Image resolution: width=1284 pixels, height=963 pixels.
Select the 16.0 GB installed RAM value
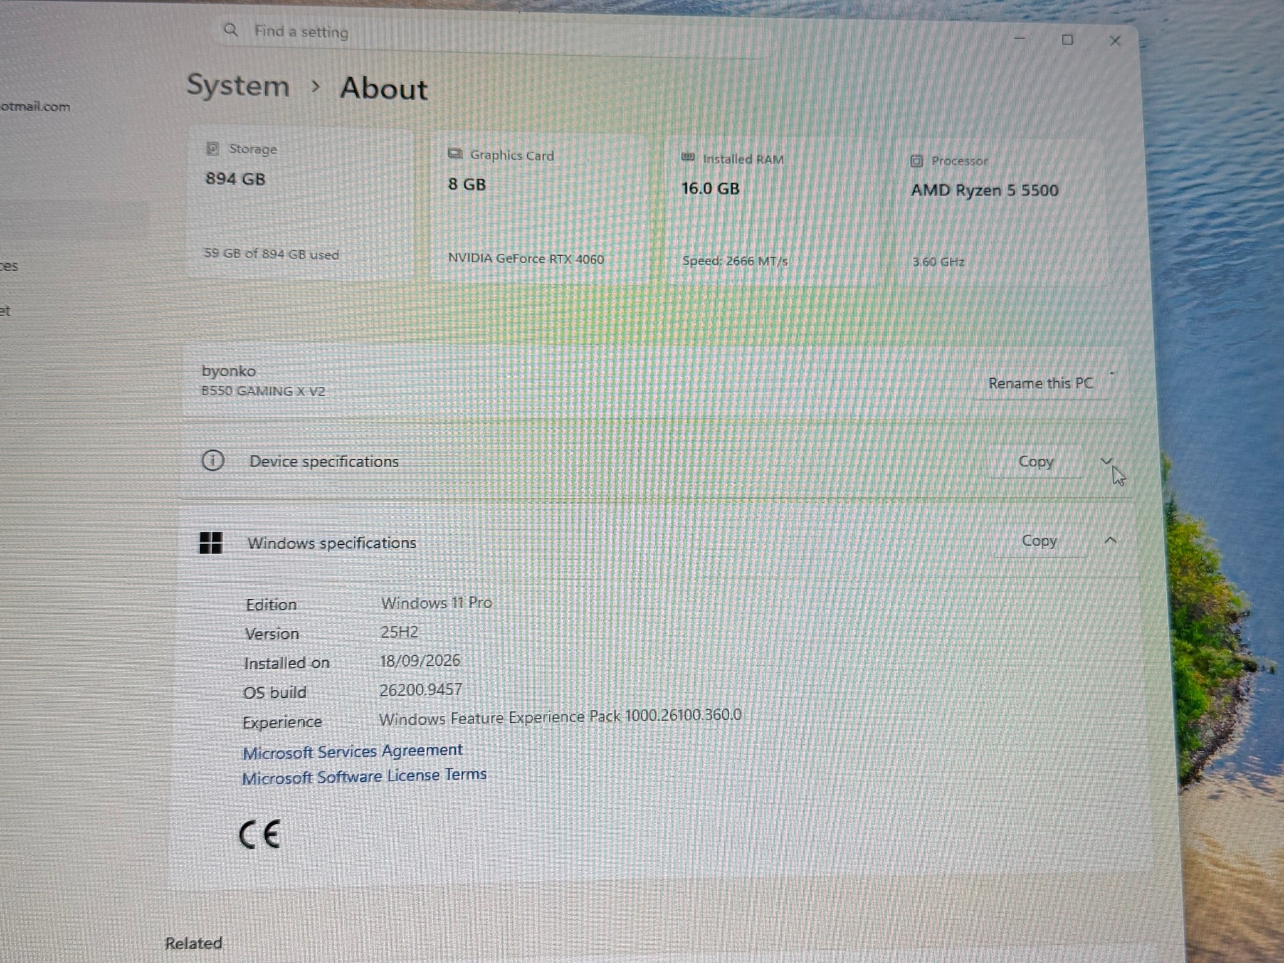coord(710,189)
